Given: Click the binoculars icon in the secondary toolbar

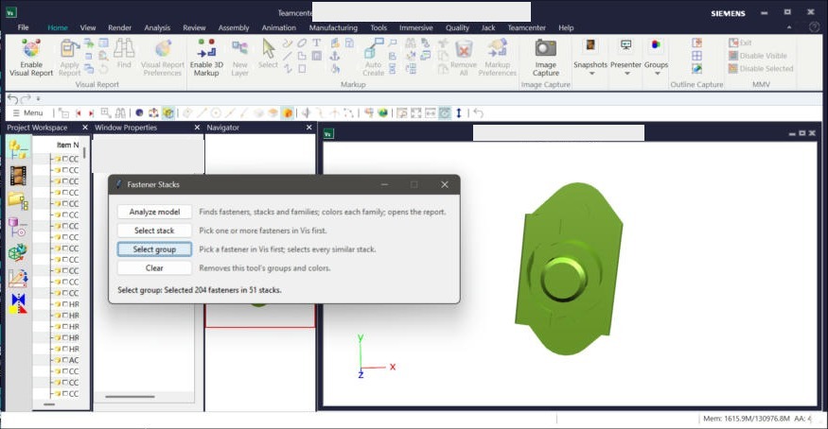Looking at the screenshot, I should coord(120,112).
